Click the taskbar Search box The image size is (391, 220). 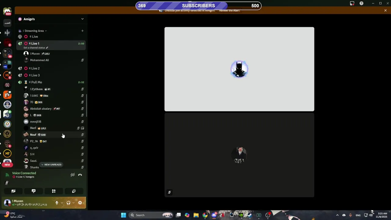click(151, 215)
